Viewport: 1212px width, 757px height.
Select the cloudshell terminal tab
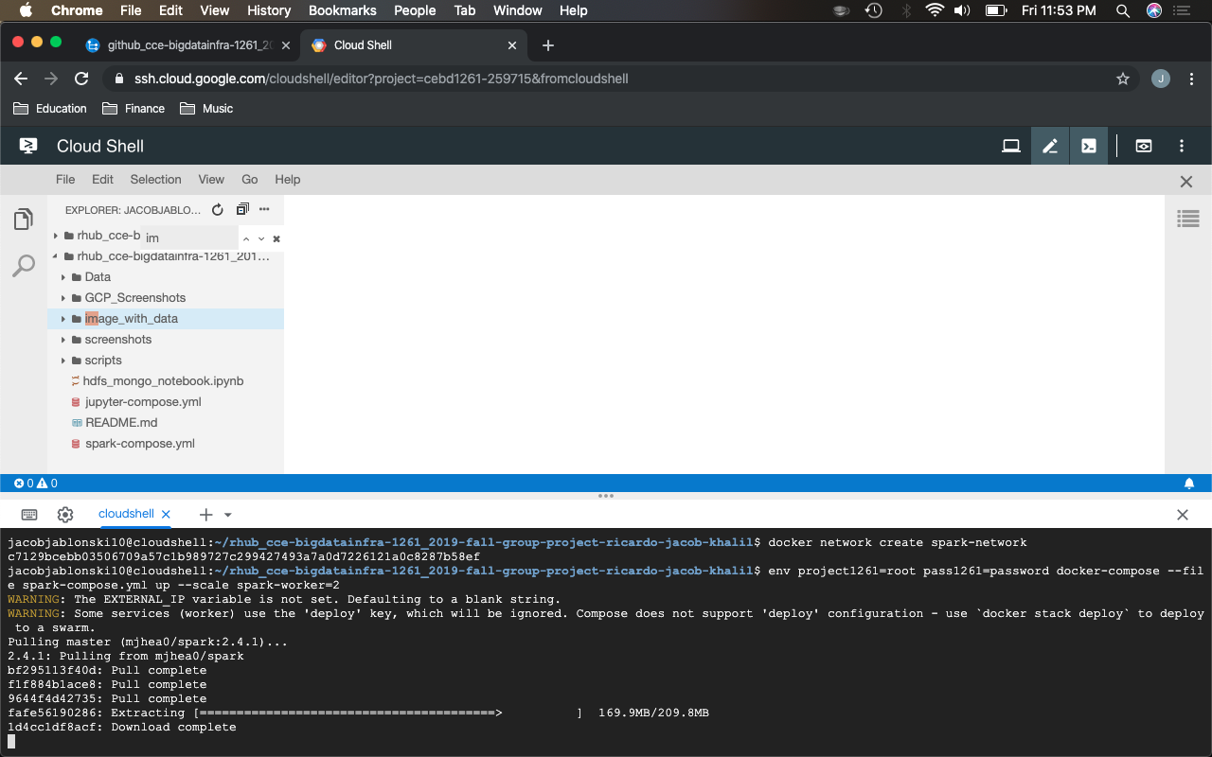[126, 514]
